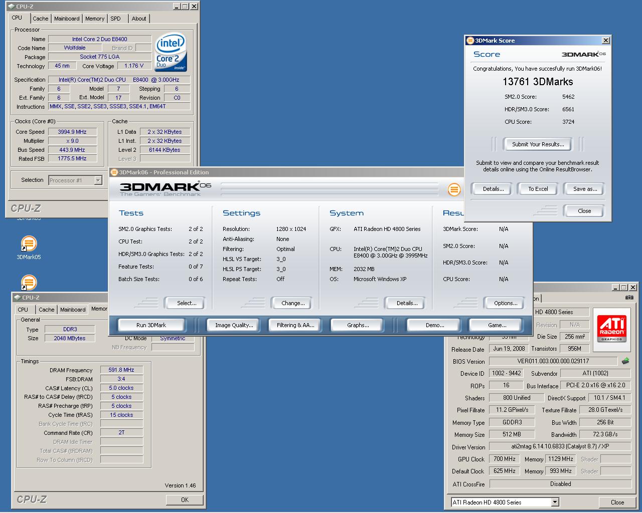Screen dimensions: 642x513
Task: Click Run 3DMark button
Action: pos(151,325)
